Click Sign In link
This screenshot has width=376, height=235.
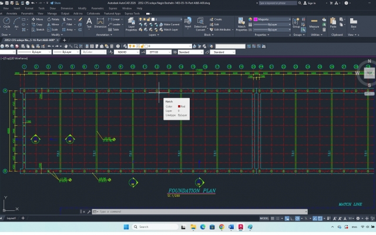pos(313,3)
